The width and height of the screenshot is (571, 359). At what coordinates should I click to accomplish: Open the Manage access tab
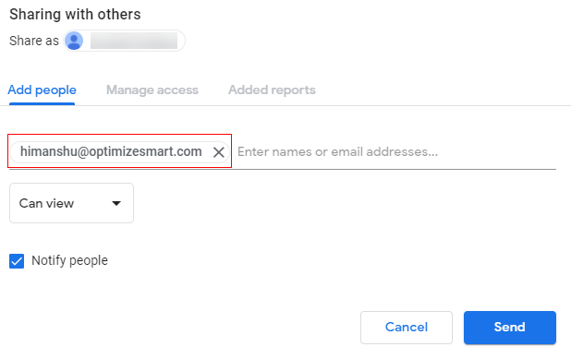152,90
